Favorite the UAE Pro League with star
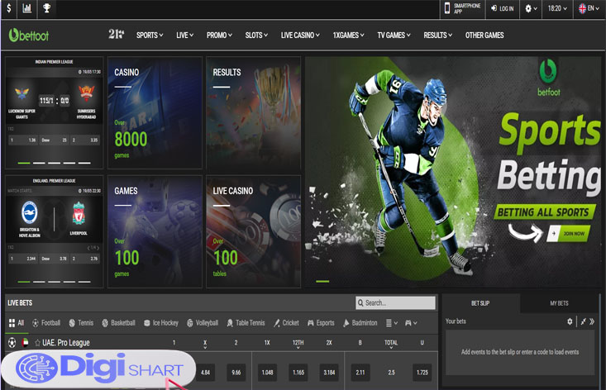This screenshot has height=390, width=606. pyautogui.click(x=37, y=343)
